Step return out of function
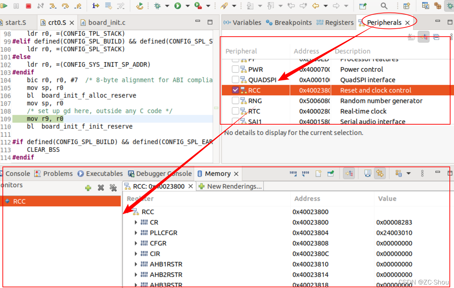Viewport: 454px width, 288px height. tap(78, 6)
